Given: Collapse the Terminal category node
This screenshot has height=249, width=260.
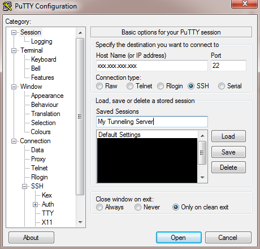Looking at the screenshot, I should point(14,50).
